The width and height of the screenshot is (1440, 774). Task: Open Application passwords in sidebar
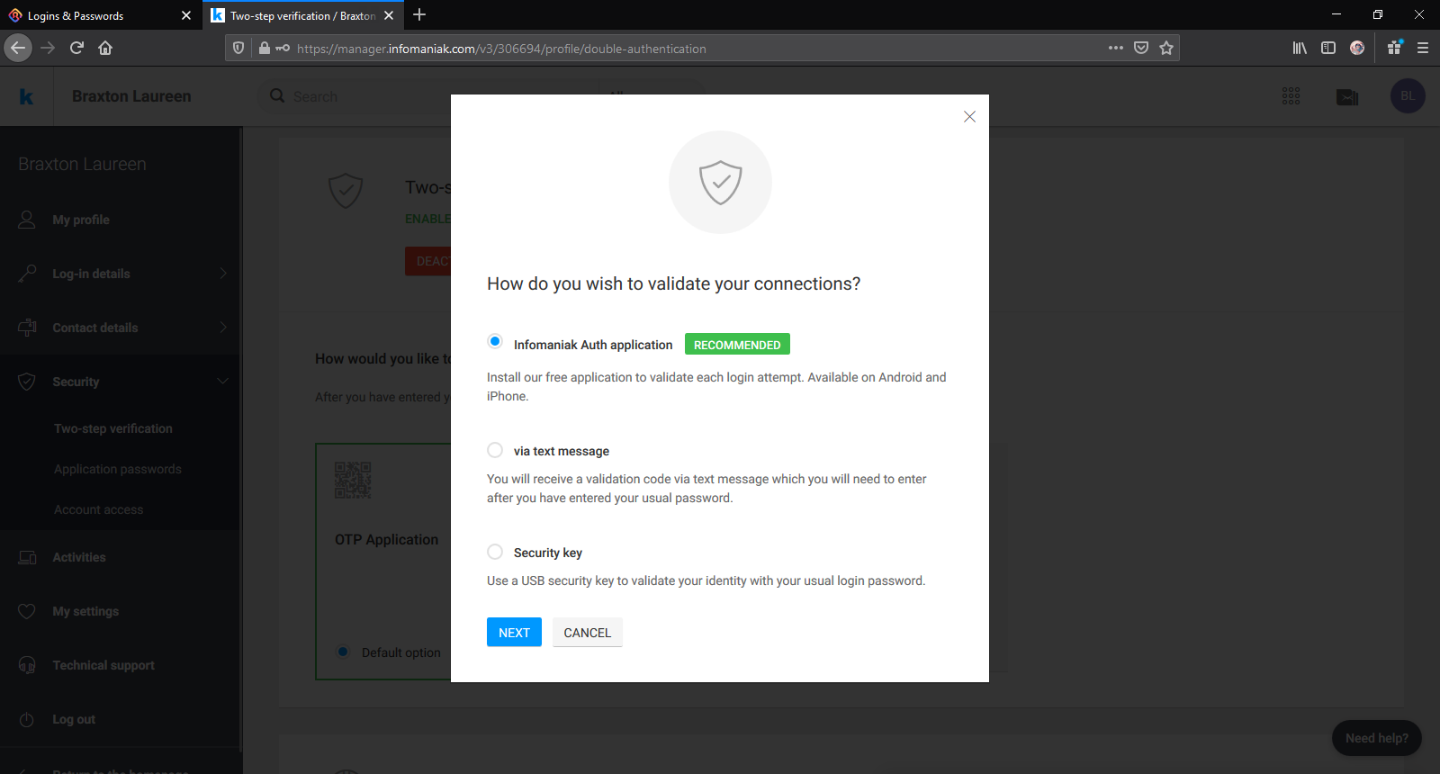click(x=118, y=469)
